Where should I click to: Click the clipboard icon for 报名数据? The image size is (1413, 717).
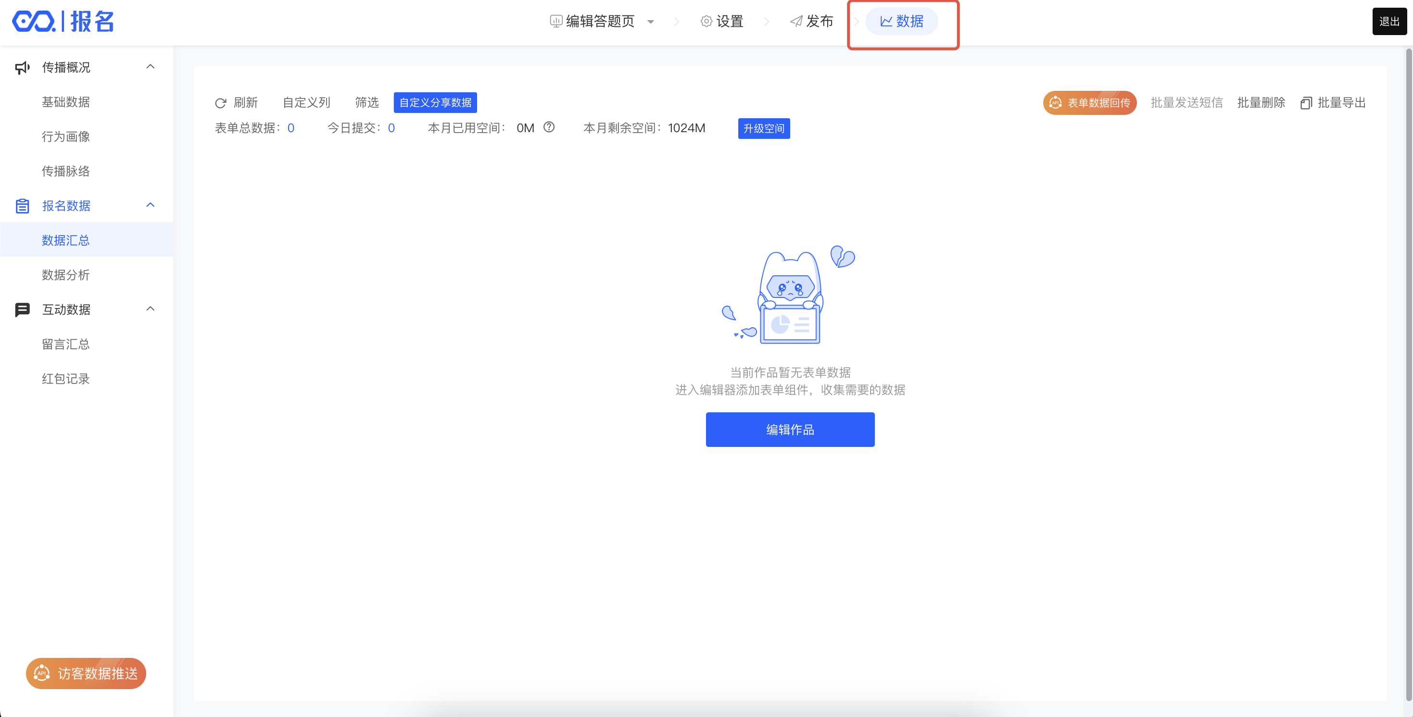coord(22,206)
